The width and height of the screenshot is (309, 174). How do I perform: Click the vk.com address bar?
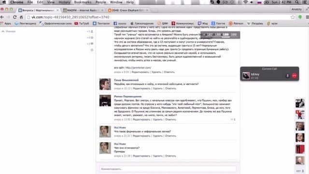[x=158, y=17]
